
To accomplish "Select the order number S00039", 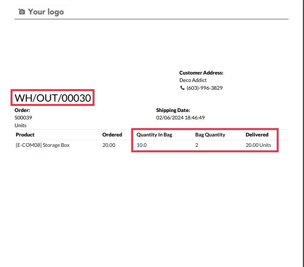I will click(23, 118).
